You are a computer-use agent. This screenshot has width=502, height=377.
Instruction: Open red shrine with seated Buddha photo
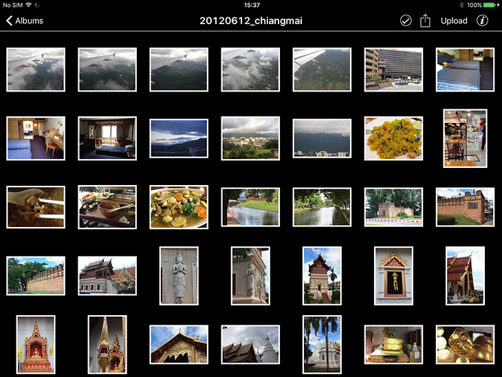(36, 345)
